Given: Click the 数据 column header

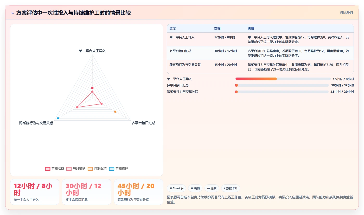Looking at the screenshot, I should [217, 29].
